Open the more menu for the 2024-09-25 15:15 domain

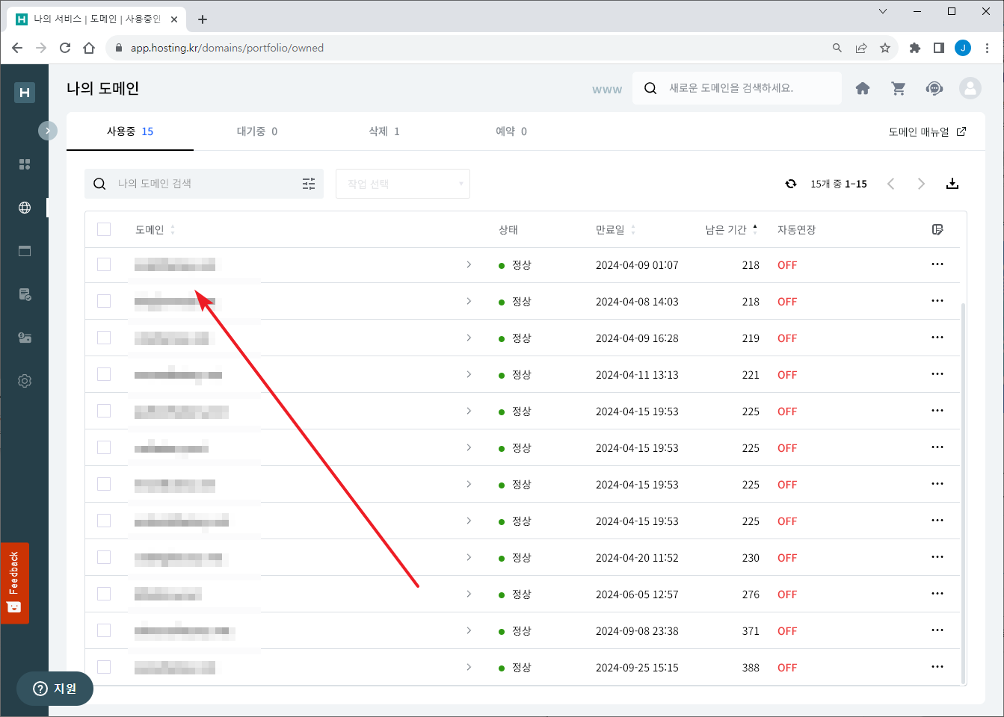click(937, 667)
